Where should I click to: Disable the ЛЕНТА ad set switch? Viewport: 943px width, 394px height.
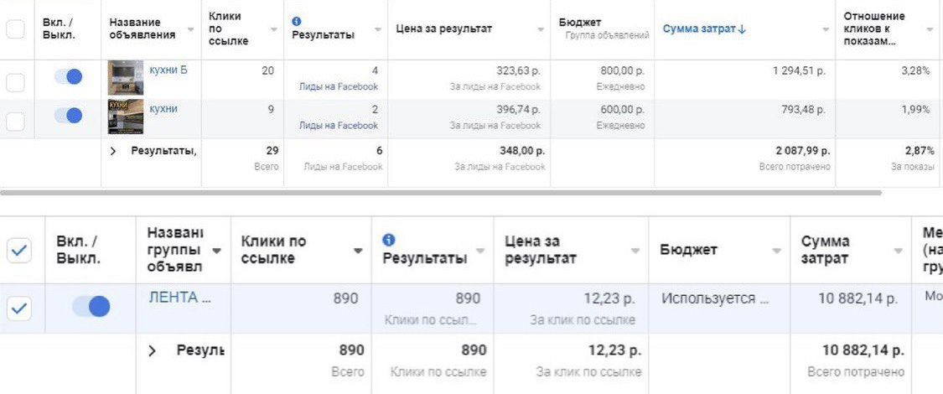click(x=91, y=307)
